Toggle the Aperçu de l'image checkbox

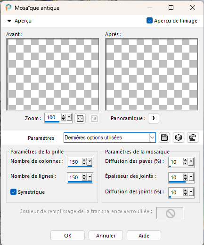[x=149, y=21]
